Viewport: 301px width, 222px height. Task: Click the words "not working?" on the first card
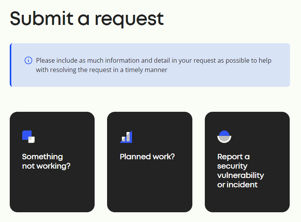46,166
